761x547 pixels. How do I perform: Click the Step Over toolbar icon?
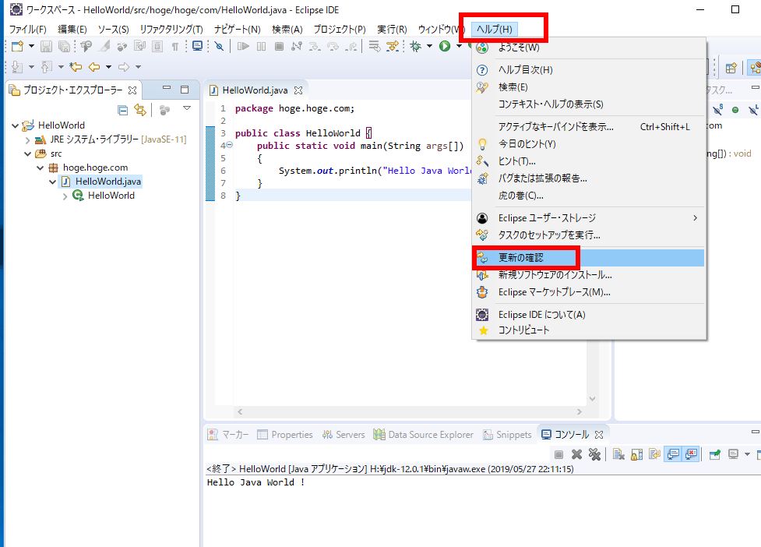pyautogui.click(x=333, y=46)
